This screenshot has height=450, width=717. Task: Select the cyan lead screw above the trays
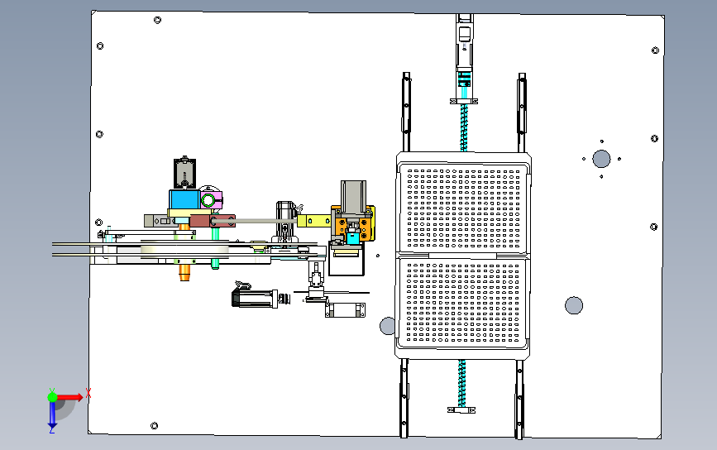click(x=464, y=127)
